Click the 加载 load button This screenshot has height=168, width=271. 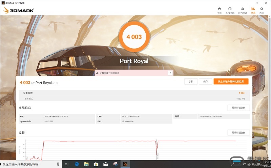pyautogui.click(x=191, y=81)
